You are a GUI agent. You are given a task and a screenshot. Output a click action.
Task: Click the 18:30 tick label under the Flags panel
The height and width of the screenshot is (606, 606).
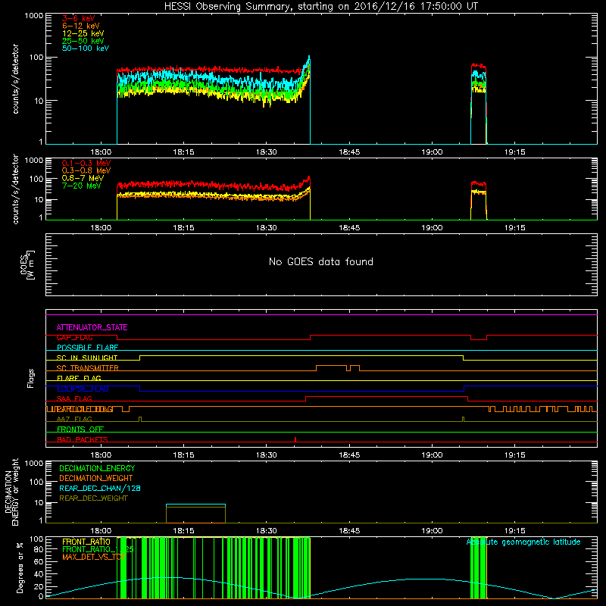(x=267, y=455)
